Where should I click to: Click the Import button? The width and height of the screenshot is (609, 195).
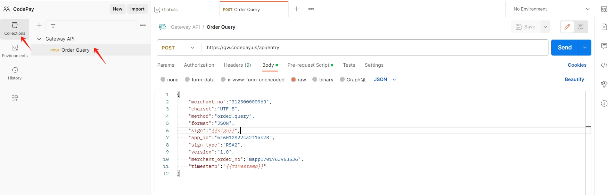tap(137, 9)
